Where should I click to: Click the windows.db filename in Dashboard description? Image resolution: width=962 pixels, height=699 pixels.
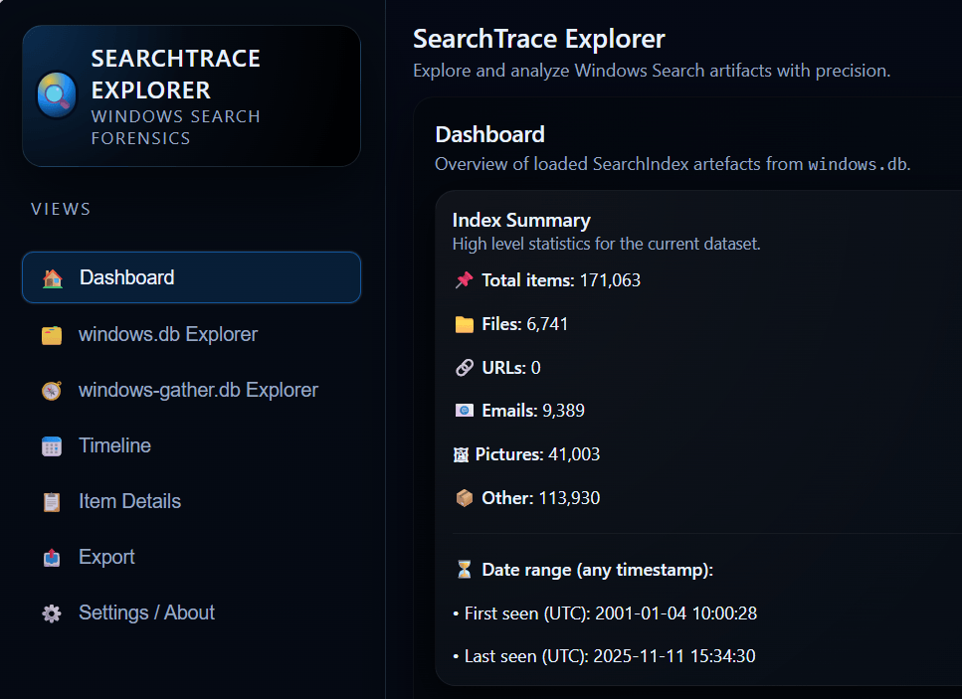[x=857, y=164]
